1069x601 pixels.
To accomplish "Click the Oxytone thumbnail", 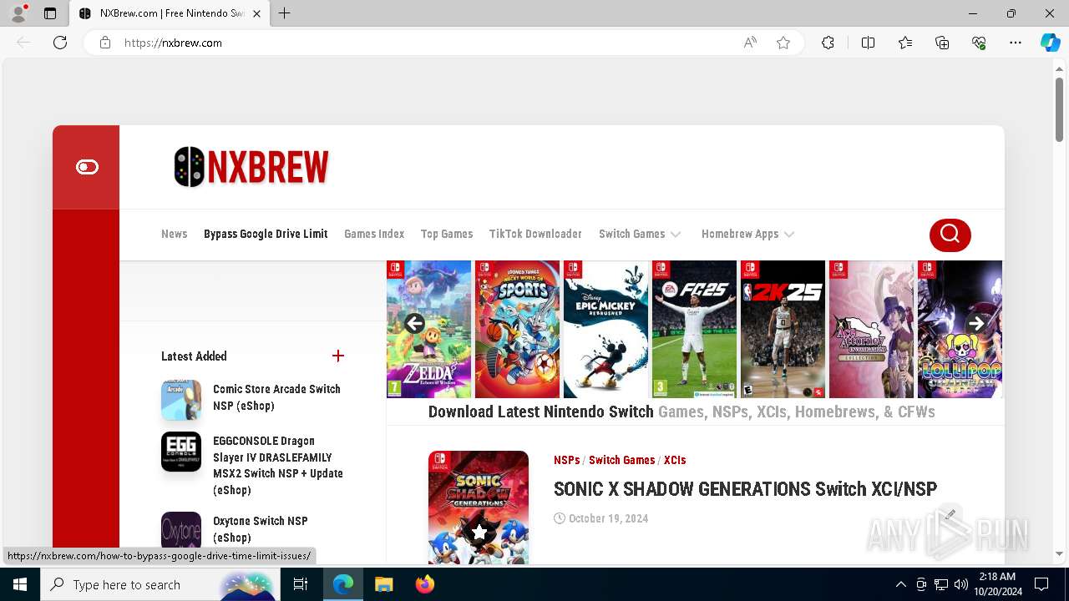I will pos(181,532).
